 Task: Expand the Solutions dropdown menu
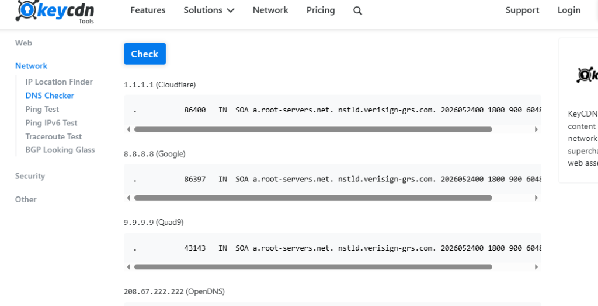pos(209,10)
